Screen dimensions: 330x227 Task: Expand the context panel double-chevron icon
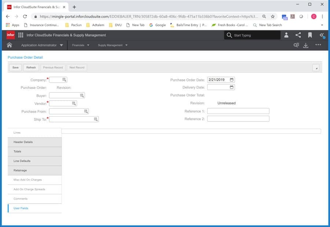322,35
